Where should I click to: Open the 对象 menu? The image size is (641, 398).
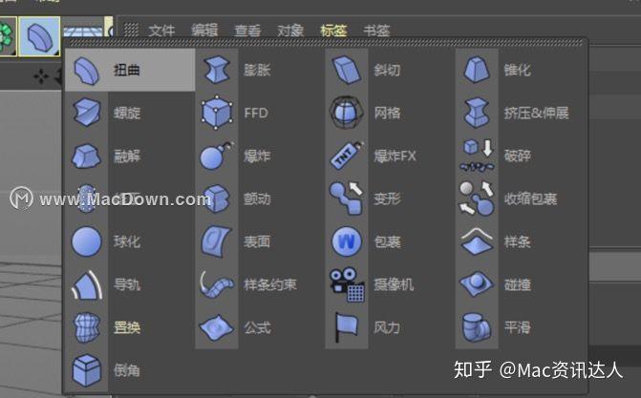[x=290, y=31]
